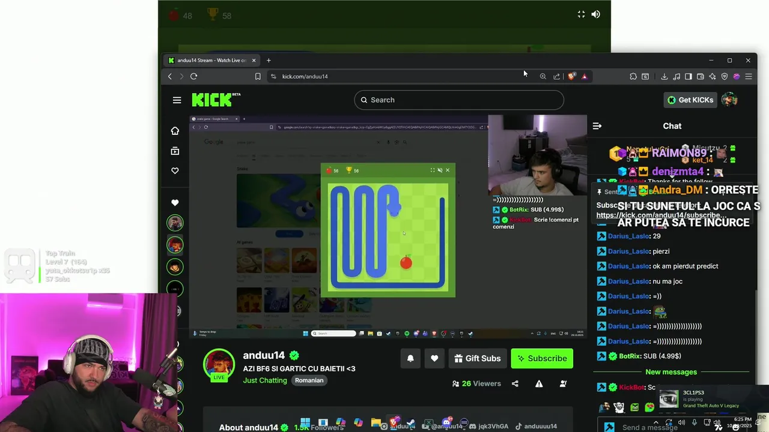
Task: Click the Kick search field
Action: click(x=459, y=100)
